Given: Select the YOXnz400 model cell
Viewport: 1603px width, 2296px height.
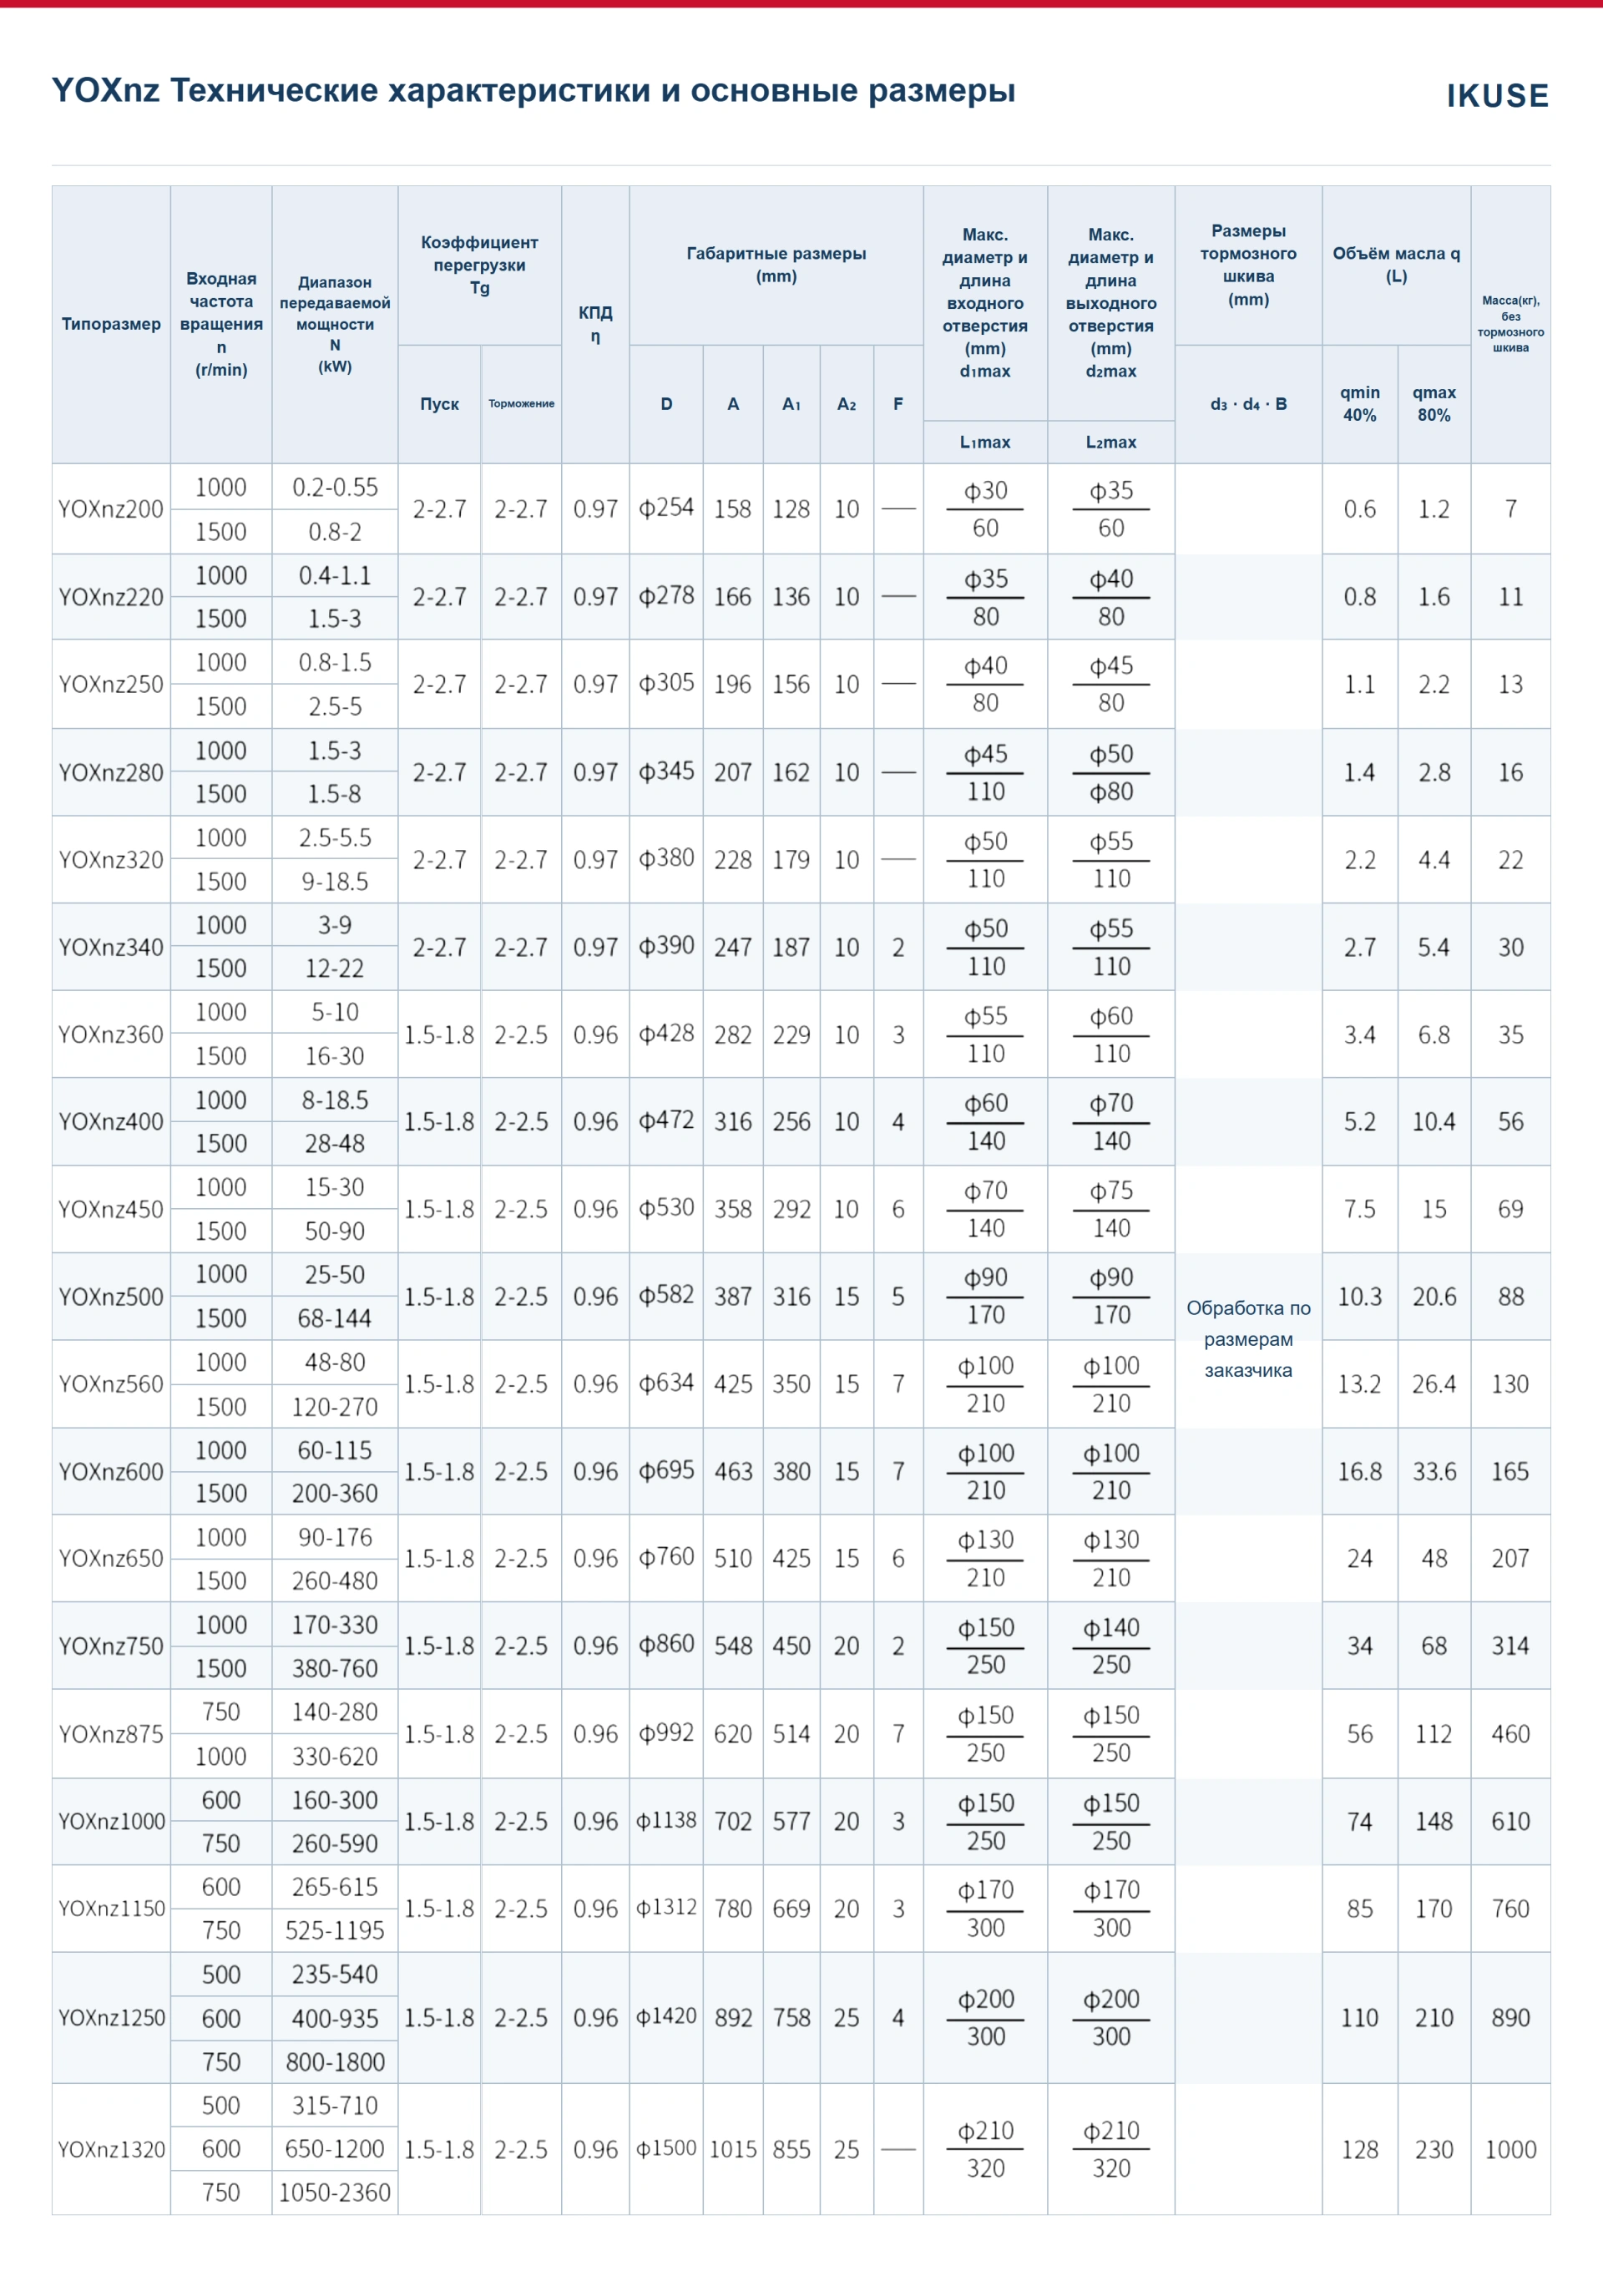Looking at the screenshot, I should (x=111, y=1121).
